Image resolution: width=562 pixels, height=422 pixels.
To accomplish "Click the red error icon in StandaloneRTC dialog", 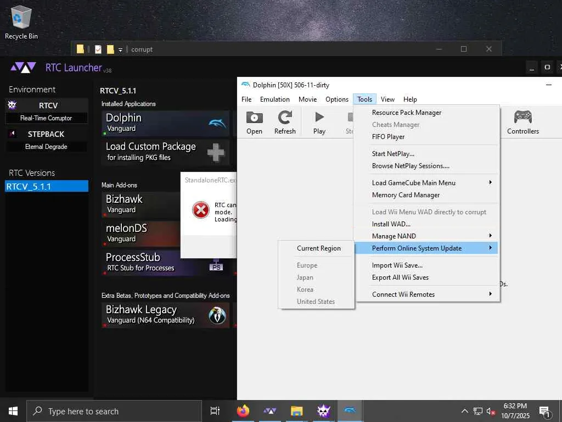I will point(201,210).
